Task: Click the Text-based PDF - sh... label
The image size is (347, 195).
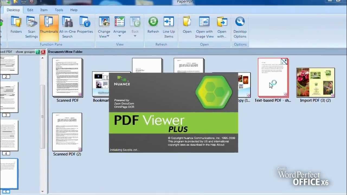Action: click(273, 100)
